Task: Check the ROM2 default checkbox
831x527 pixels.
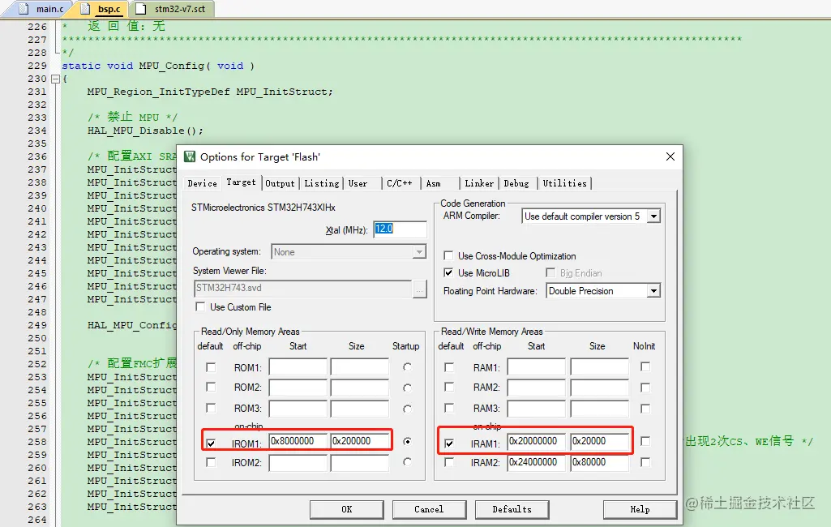Action: (211, 387)
